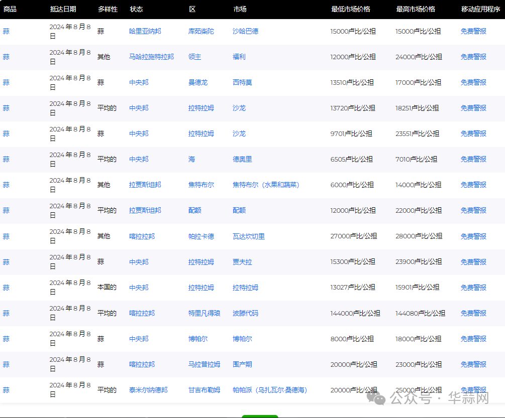Select the 144080卢比/公担 maximum price cell
Screen dimensions: 505x418
pos(420,313)
